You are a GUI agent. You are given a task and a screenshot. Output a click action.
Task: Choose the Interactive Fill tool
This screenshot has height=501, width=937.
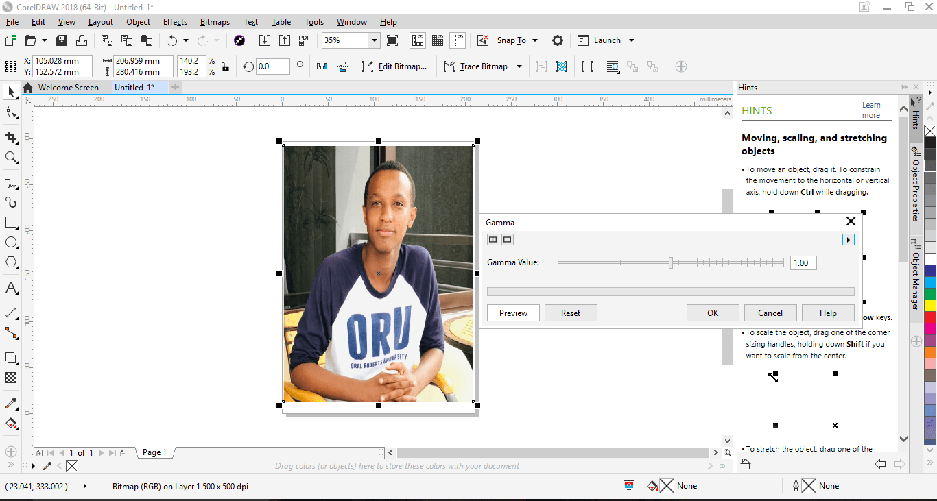pyautogui.click(x=12, y=423)
